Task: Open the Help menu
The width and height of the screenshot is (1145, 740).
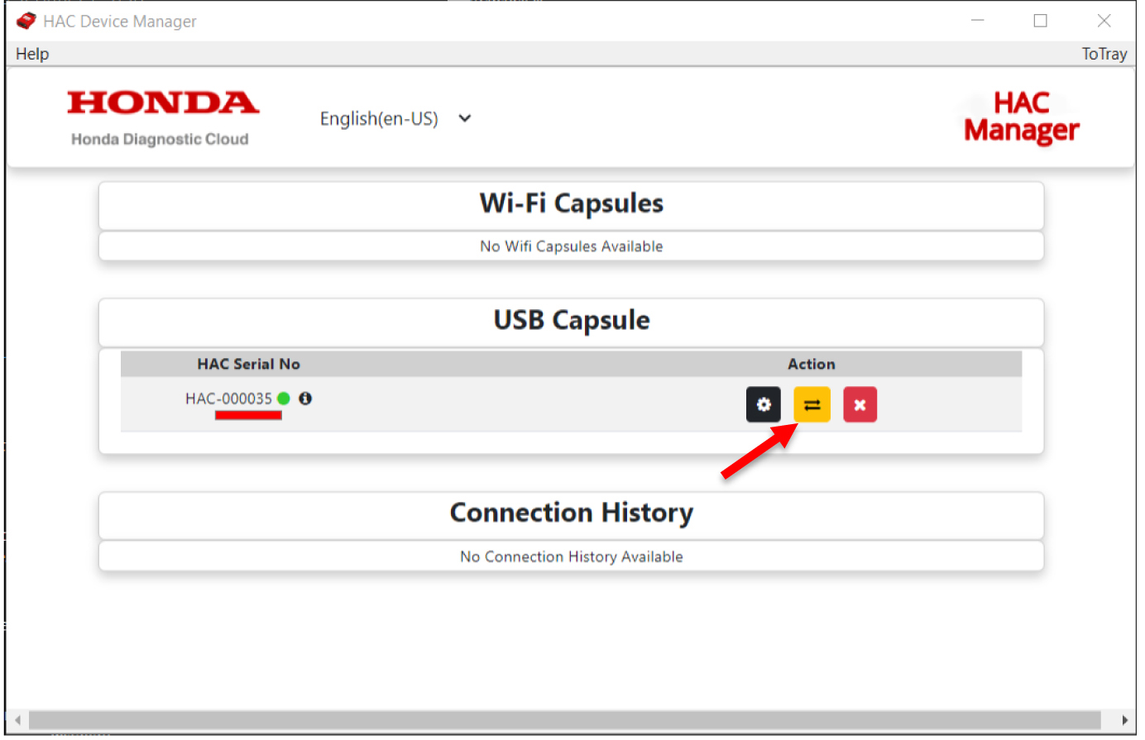Action: (x=32, y=54)
